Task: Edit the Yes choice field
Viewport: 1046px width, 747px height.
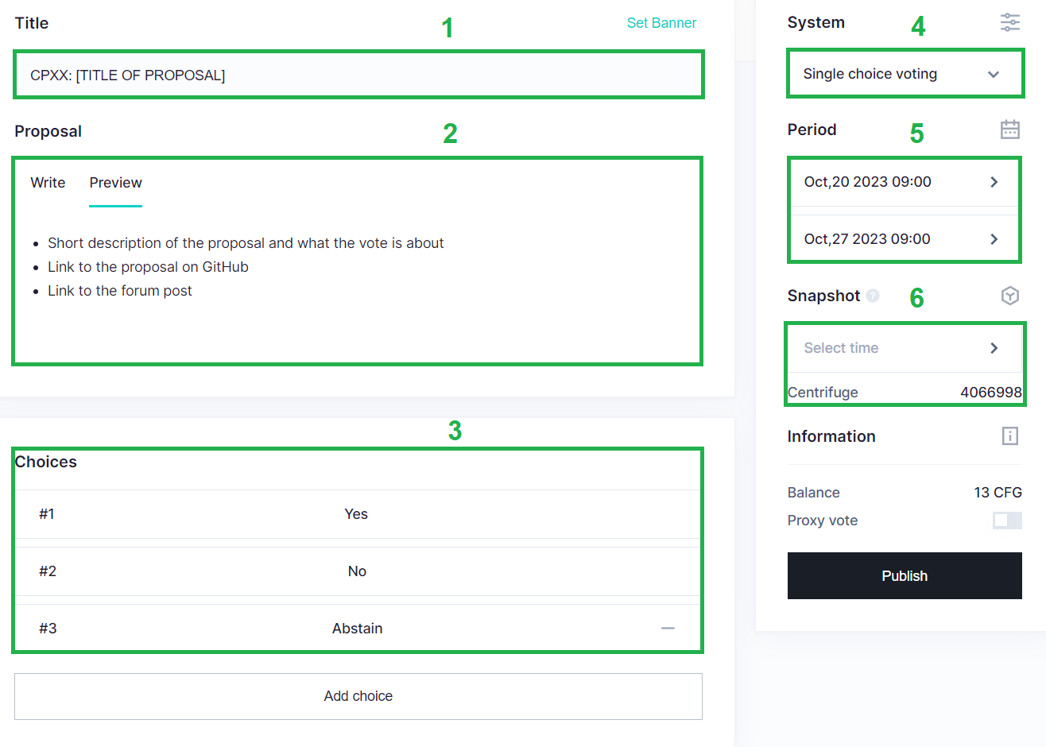Action: 356,514
